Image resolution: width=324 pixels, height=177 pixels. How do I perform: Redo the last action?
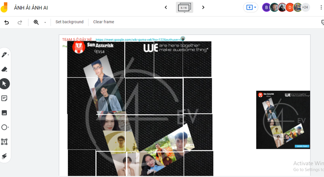(19, 22)
